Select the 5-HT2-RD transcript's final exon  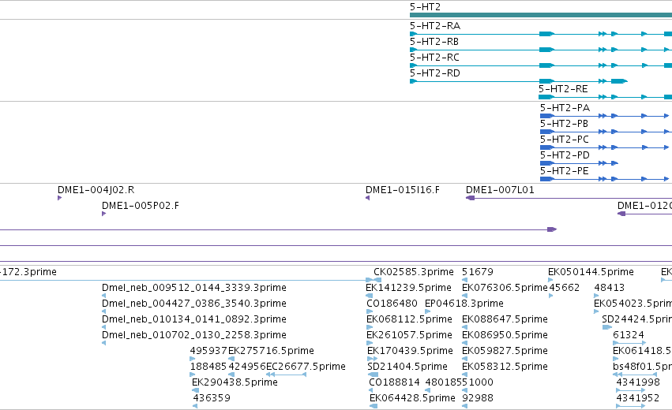click(619, 81)
